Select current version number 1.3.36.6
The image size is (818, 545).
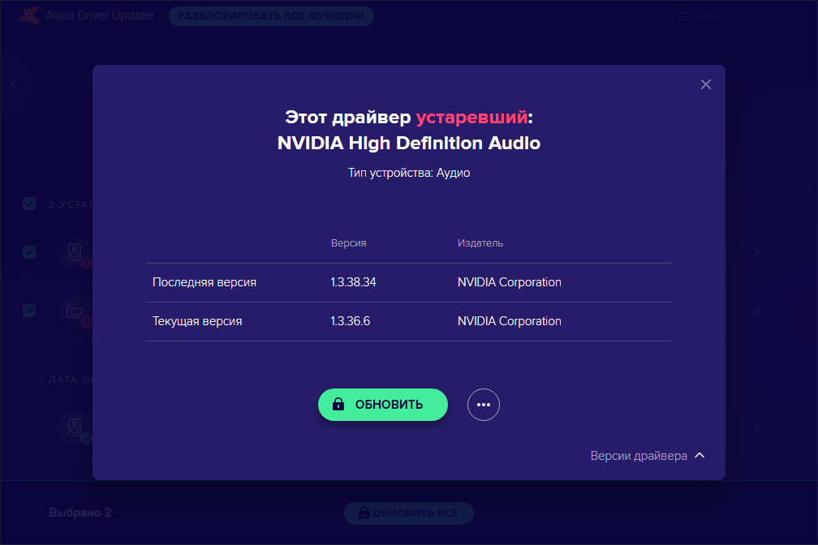pyautogui.click(x=350, y=321)
